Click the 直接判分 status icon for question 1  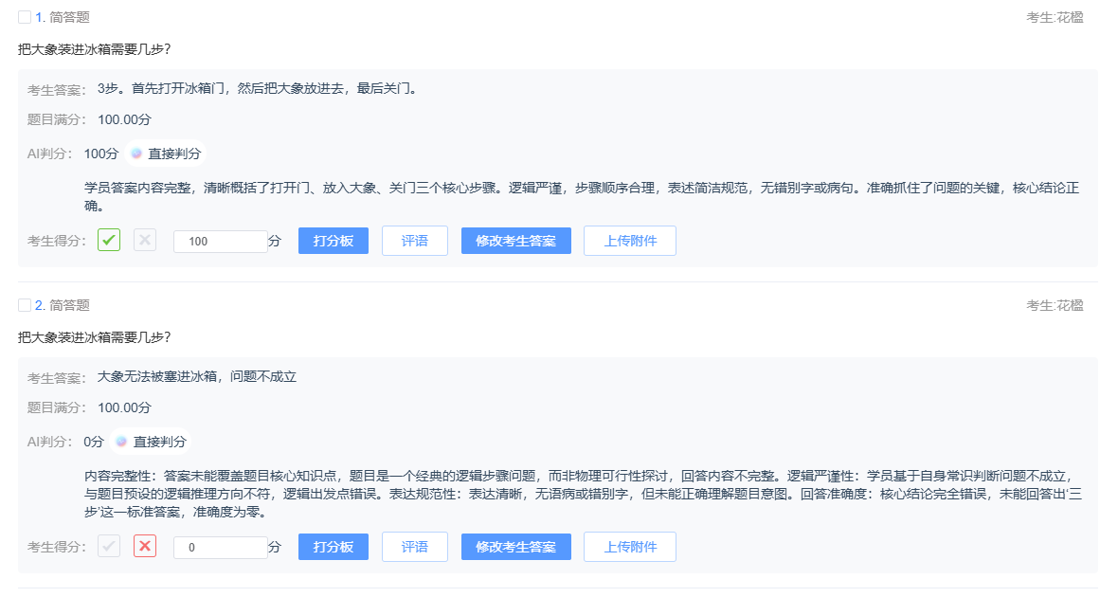pos(135,152)
